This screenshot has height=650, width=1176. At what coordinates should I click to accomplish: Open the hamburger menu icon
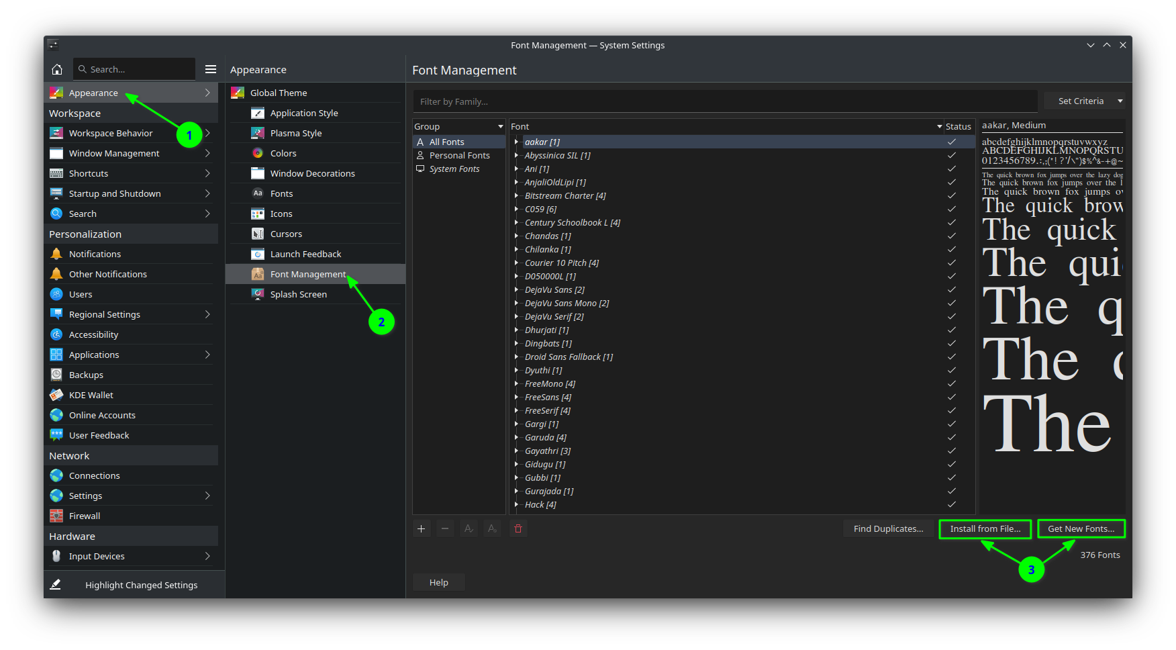(x=211, y=69)
